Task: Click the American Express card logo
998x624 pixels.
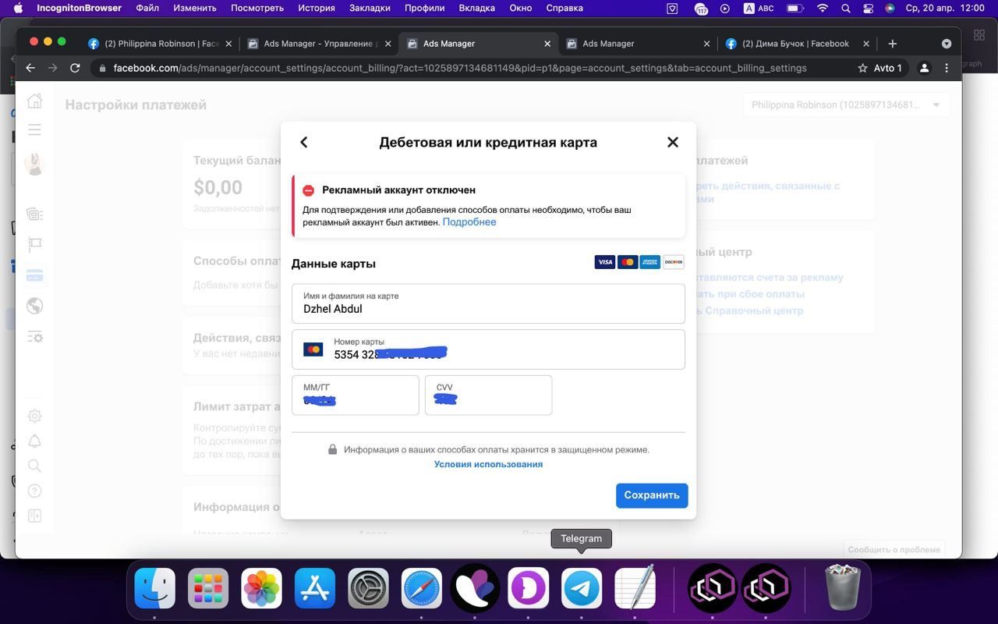Action: pyautogui.click(x=650, y=262)
